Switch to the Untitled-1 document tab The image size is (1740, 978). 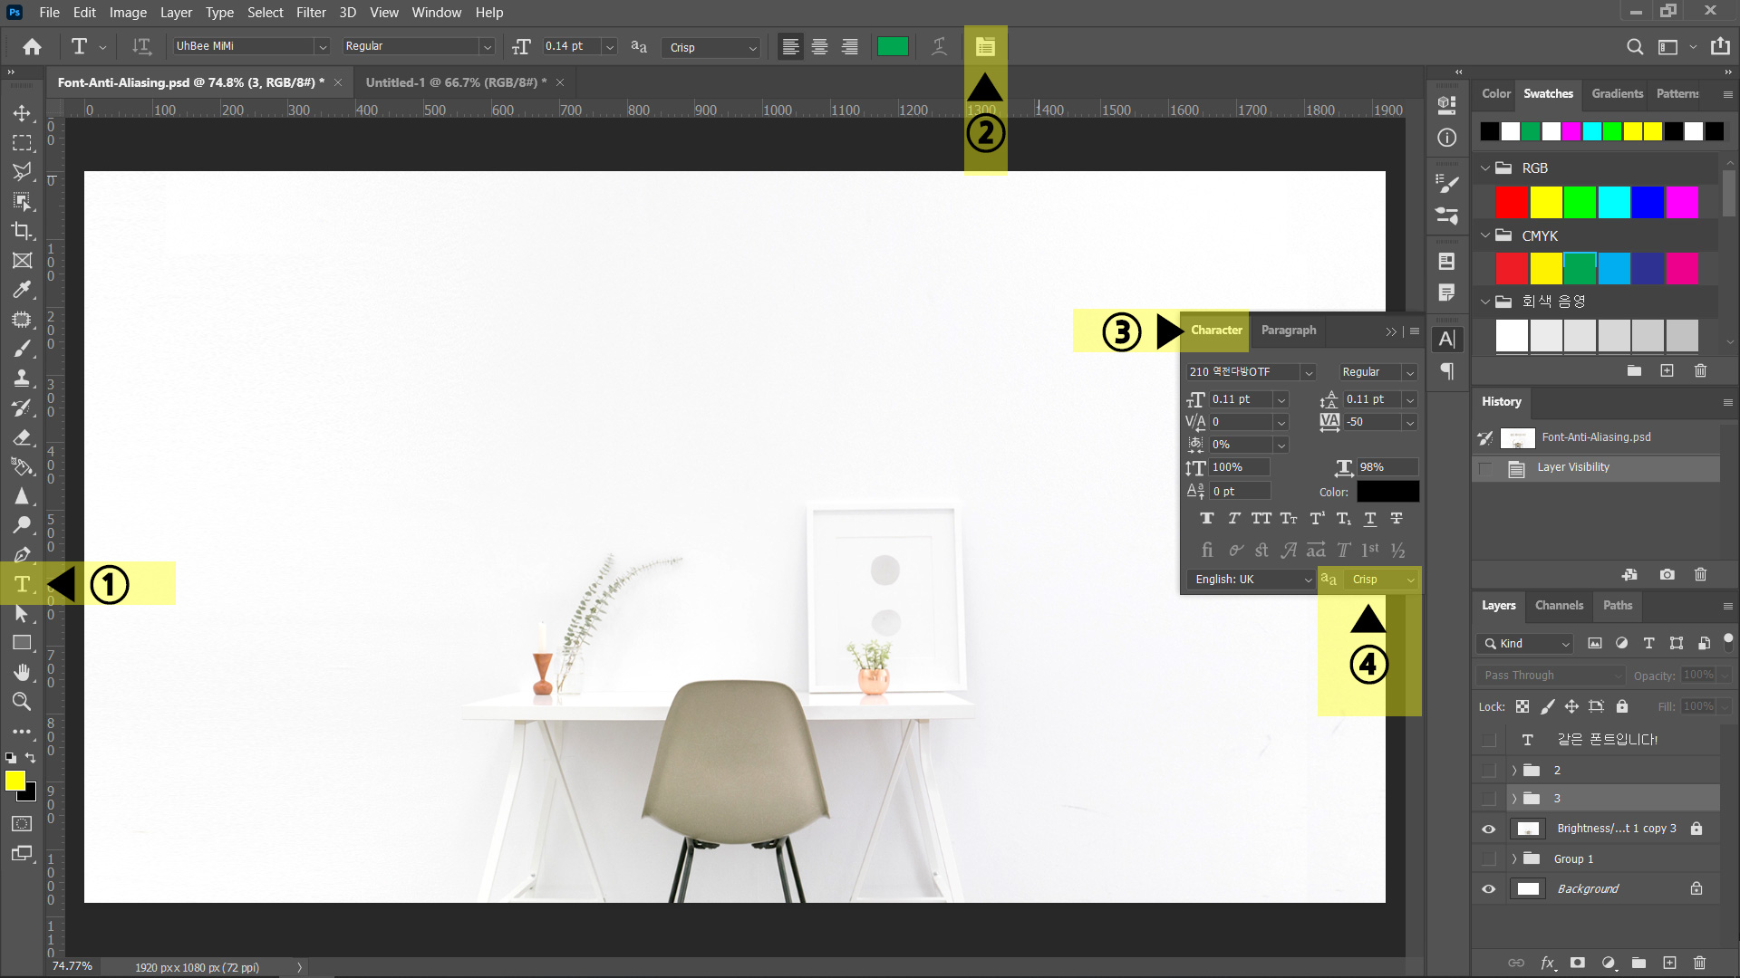click(455, 82)
